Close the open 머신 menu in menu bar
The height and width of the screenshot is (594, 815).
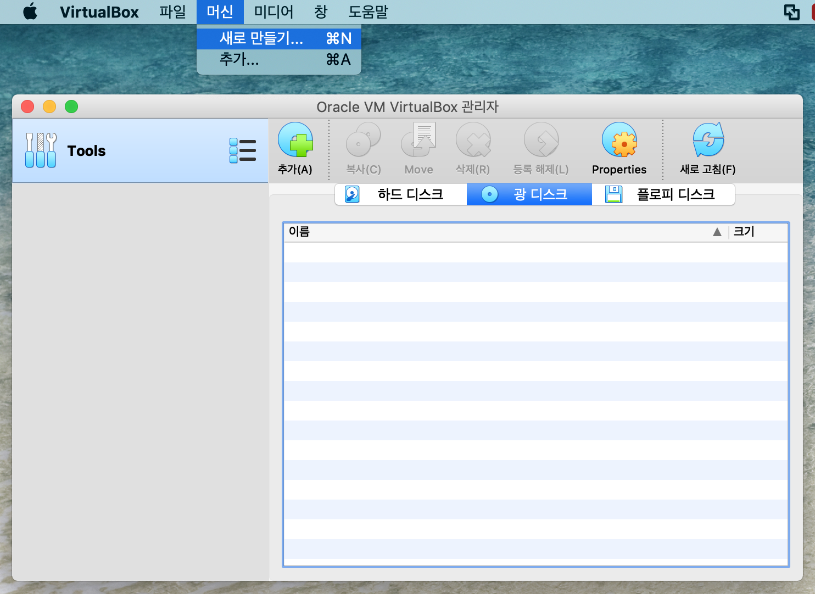[220, 12]
